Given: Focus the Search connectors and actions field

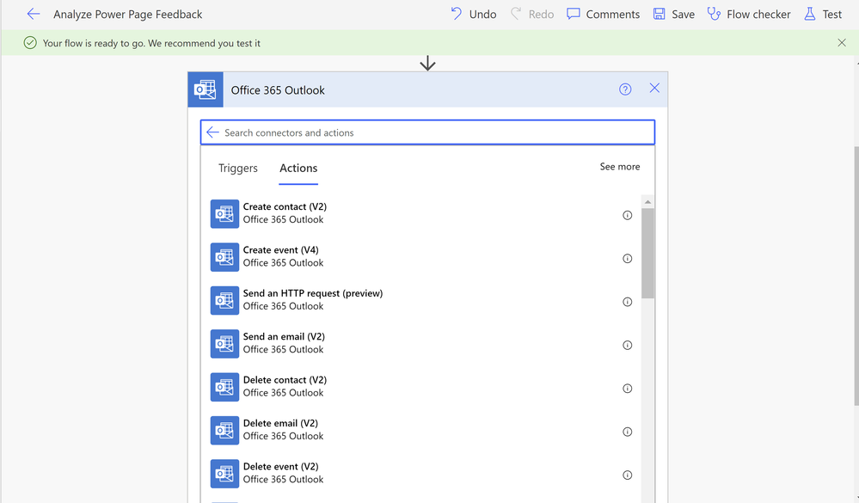Looking at the screenshot, I should pyautogui.click(x=428, y=132).
